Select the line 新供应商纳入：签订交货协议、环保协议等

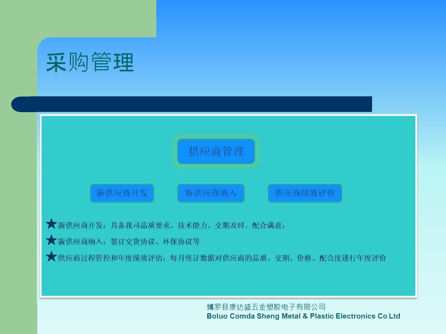point(129,242)
